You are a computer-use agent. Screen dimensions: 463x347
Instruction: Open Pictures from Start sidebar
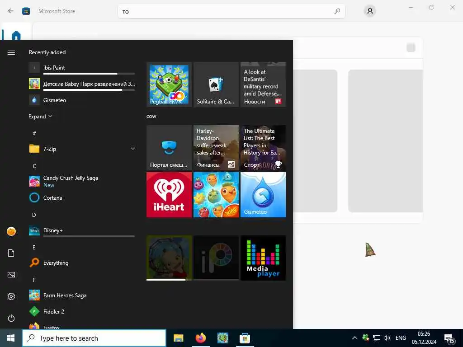(11, 275)
